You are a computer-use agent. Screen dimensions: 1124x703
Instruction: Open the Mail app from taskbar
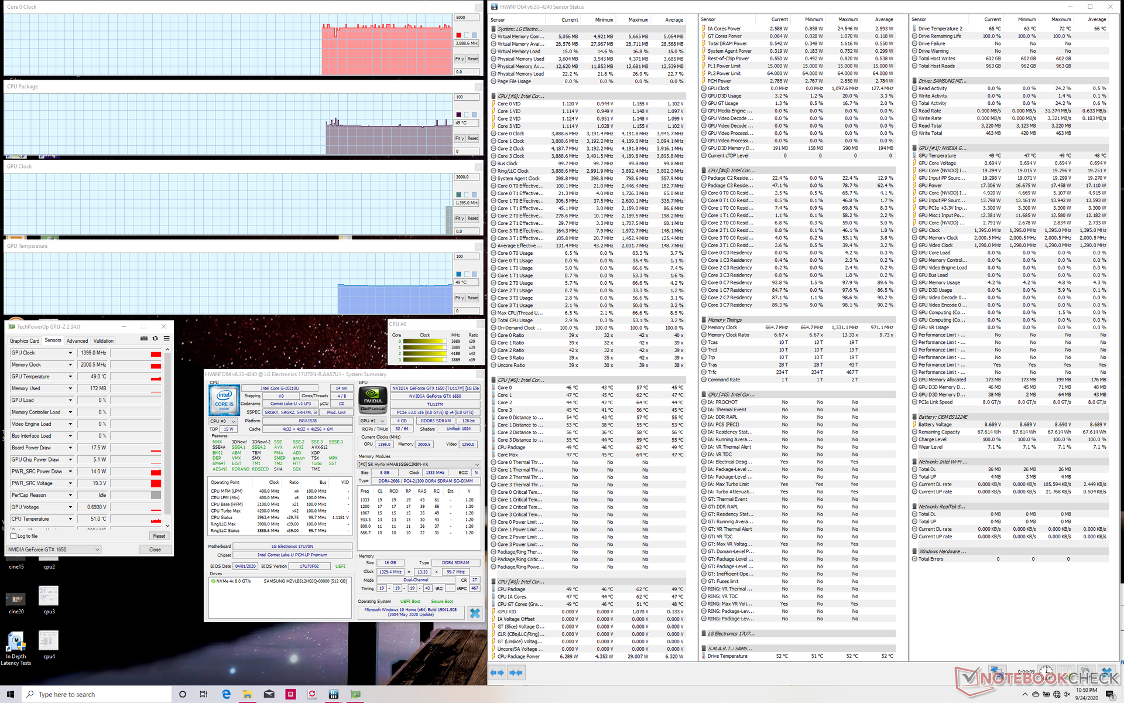[269, 694]
